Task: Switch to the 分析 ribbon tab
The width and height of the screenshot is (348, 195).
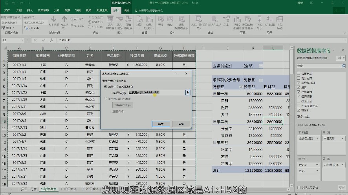Action: tap(115, 10)
